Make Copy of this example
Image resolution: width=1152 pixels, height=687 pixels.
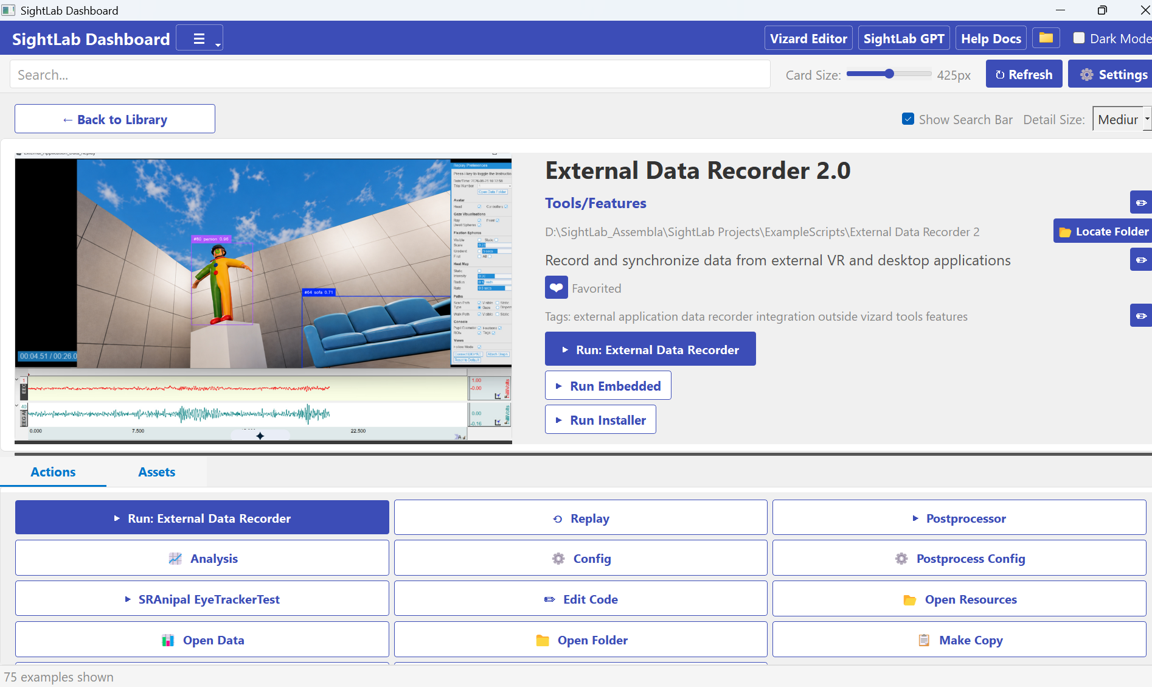(x=959, y=640)
